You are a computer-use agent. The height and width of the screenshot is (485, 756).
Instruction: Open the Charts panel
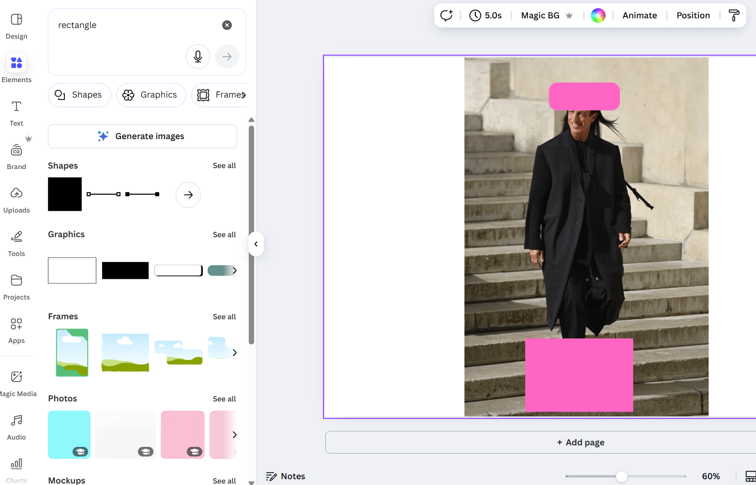(x=16, y=470)
